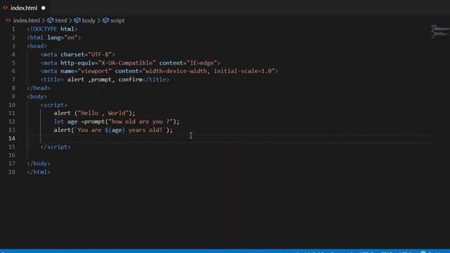Screen dimensions: 450x253
Task: Click the lang="en" attribute text
Action: tap(63, 37)
